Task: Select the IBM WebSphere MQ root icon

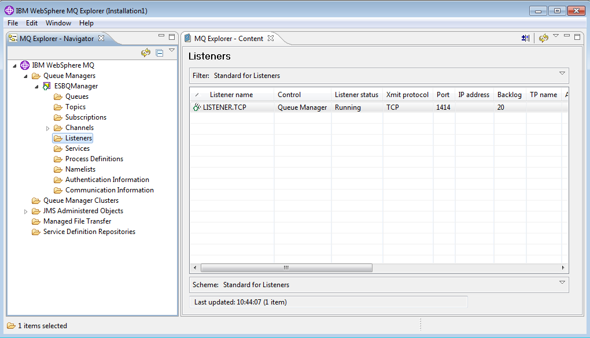Action: (x=25, y=65)
